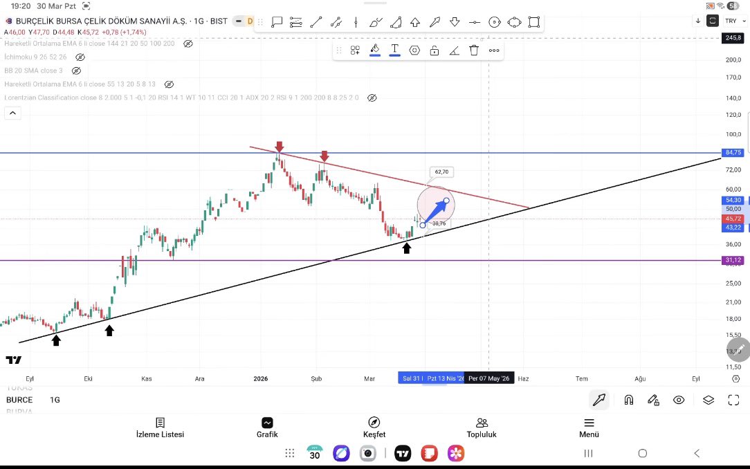Toggle hide all drawings eye icon
This screenshot has height=469, width=750.
pyautogui.click(x=679, y=400)
